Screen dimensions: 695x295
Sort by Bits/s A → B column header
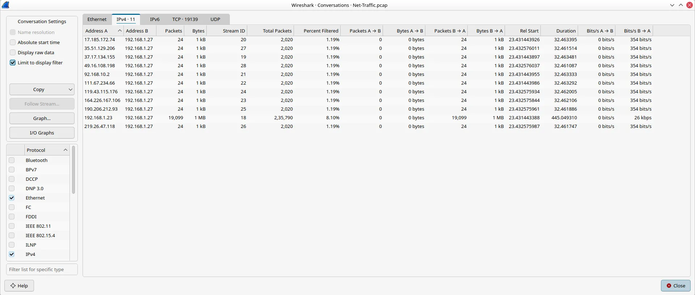coord(597,31)
